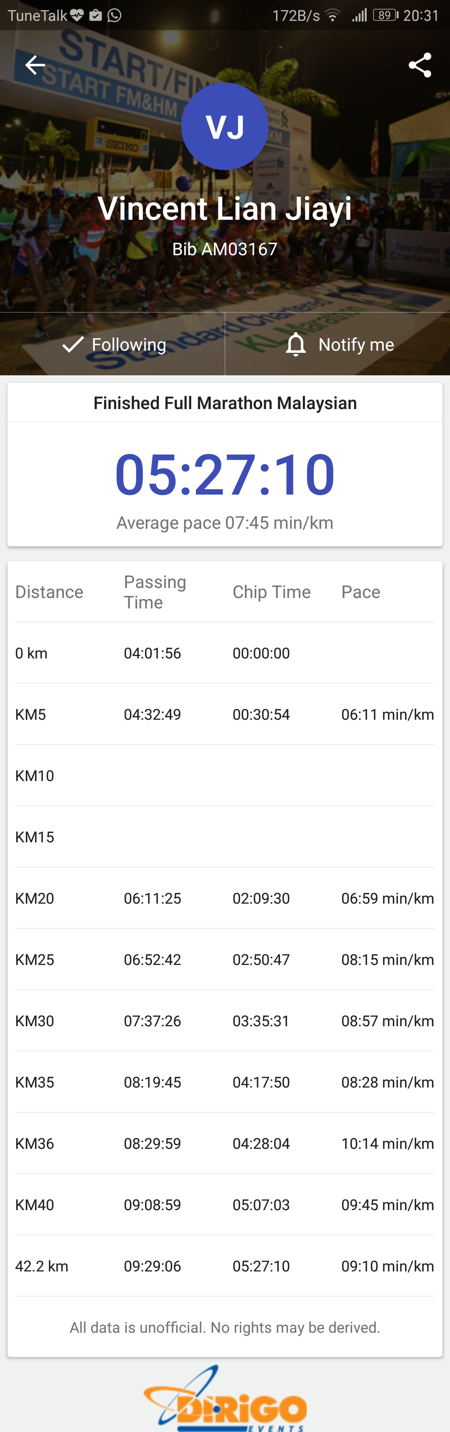Tap the VJ profile avatar
The image size is (450, 1432).
point(225,126)
